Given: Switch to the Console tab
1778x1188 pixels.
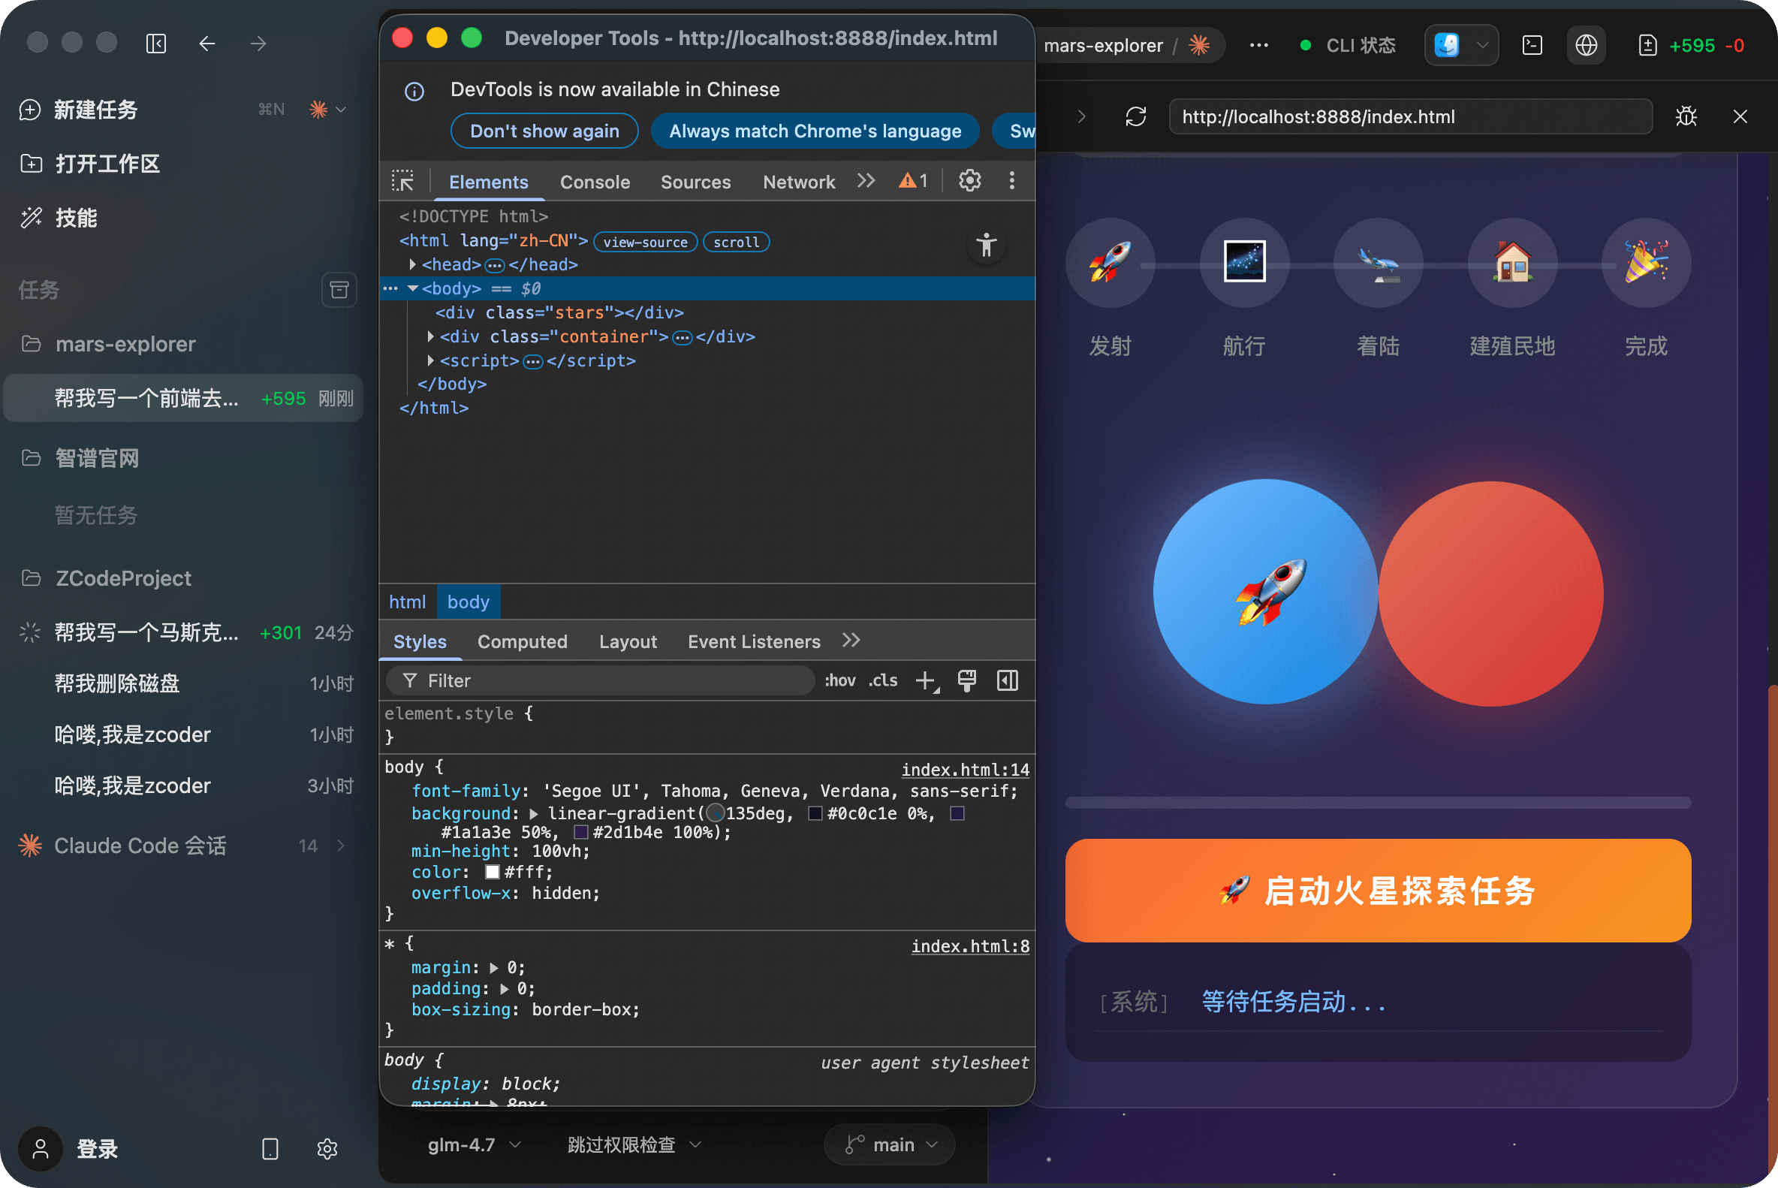Looking at the screenshot, I should click(x=595, y=182).
